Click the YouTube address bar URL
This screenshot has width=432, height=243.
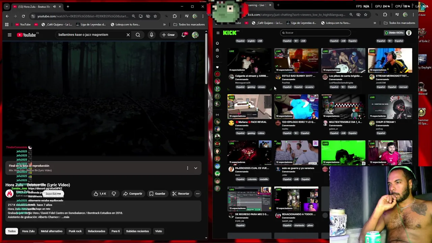pyautogui.click(x=83, y=16)
